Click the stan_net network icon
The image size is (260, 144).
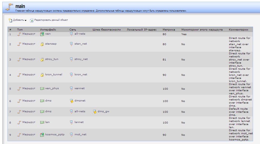pyautogui.click(x=71, y=44)
